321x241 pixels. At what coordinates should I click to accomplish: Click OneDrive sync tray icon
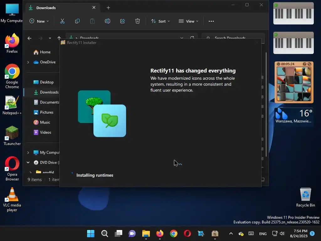[241, 233]
